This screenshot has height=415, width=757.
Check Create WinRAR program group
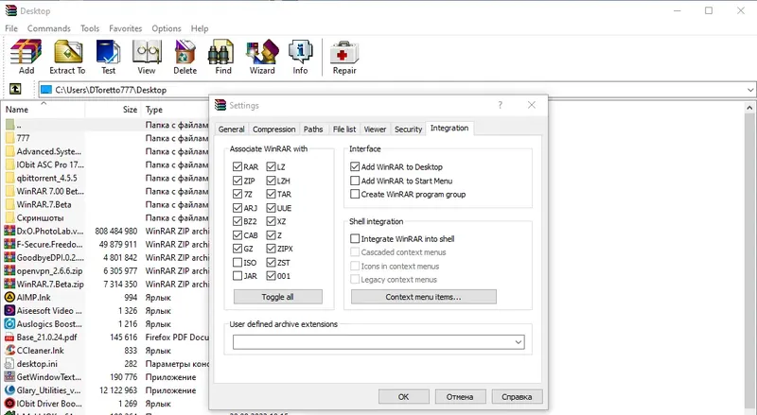(355, 194)
